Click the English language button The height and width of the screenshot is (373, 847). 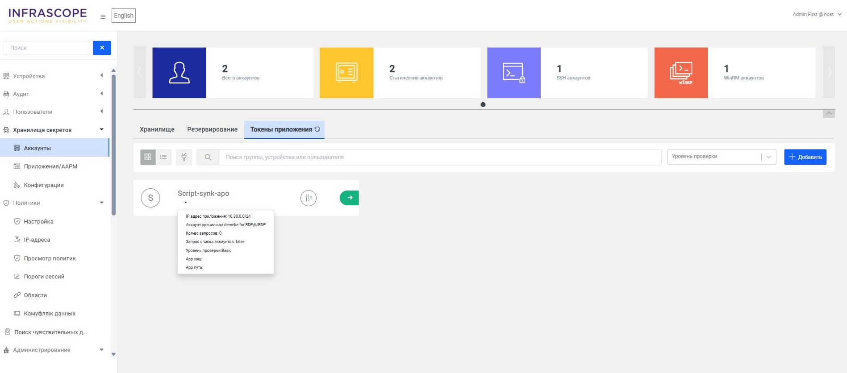coord(124,16)
